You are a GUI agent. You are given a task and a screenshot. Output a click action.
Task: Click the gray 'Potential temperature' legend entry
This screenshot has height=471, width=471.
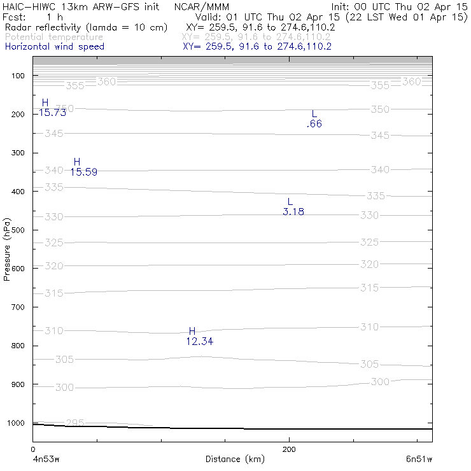coord(54,37)
